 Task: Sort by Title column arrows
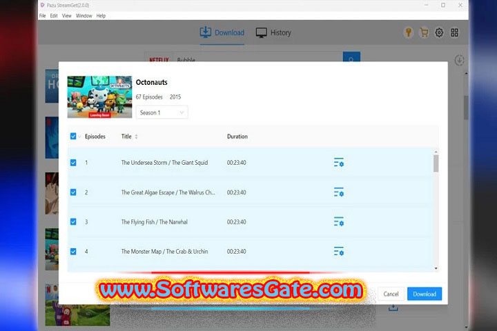136,137
